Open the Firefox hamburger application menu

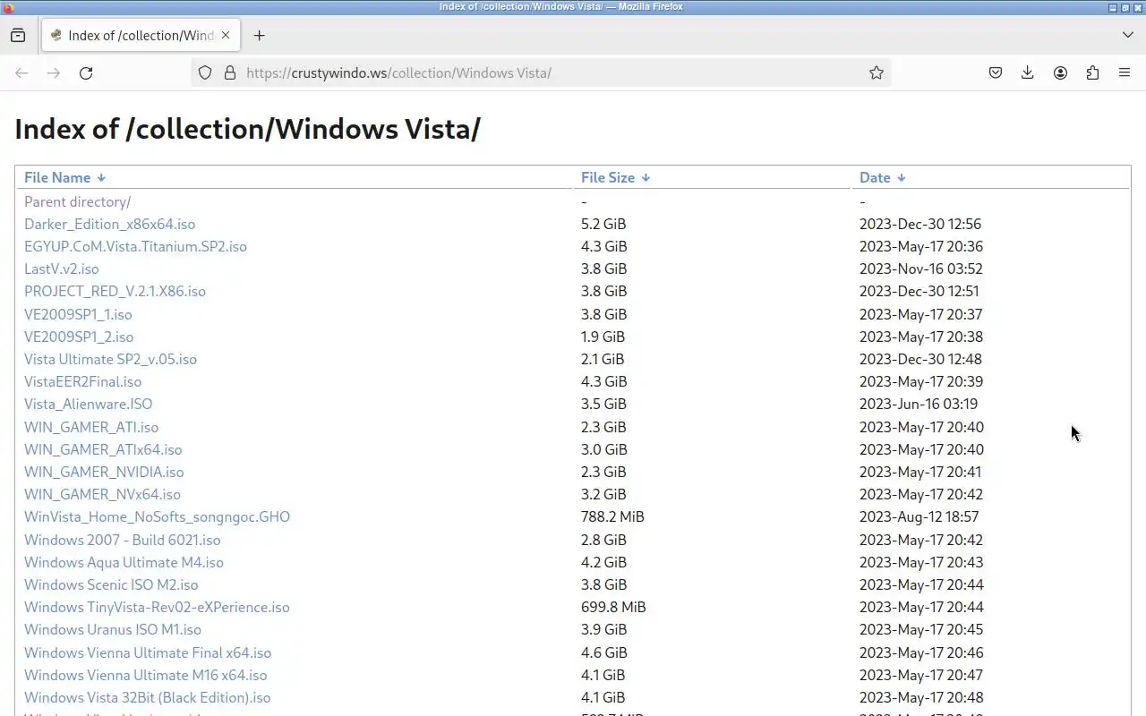[x=1125, y=73]
